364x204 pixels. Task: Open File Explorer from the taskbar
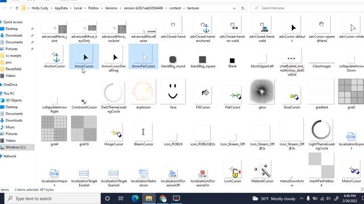149,198
